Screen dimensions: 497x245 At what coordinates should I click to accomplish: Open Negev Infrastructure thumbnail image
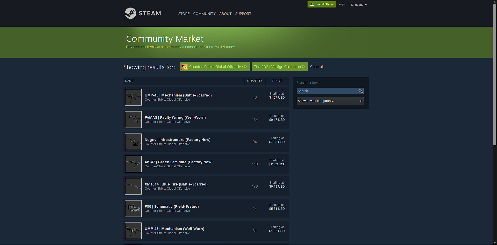coord(133,142)
